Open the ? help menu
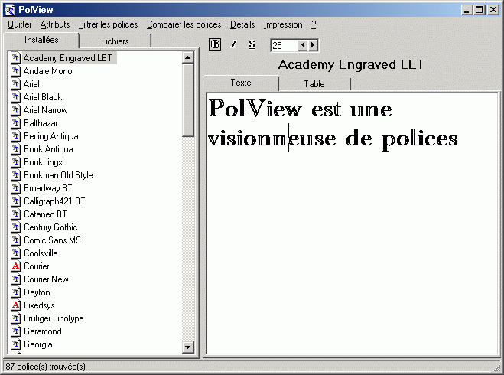Image resolution: width=504 pixels, height=375 pixels. click(x=314, y=24)
